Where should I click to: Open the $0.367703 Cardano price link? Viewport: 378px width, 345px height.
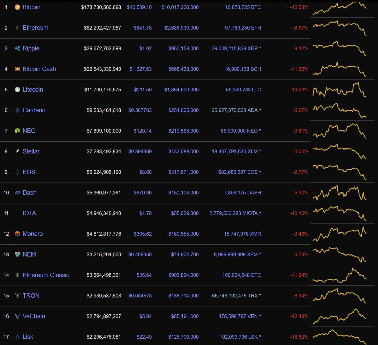coord(140,110)
